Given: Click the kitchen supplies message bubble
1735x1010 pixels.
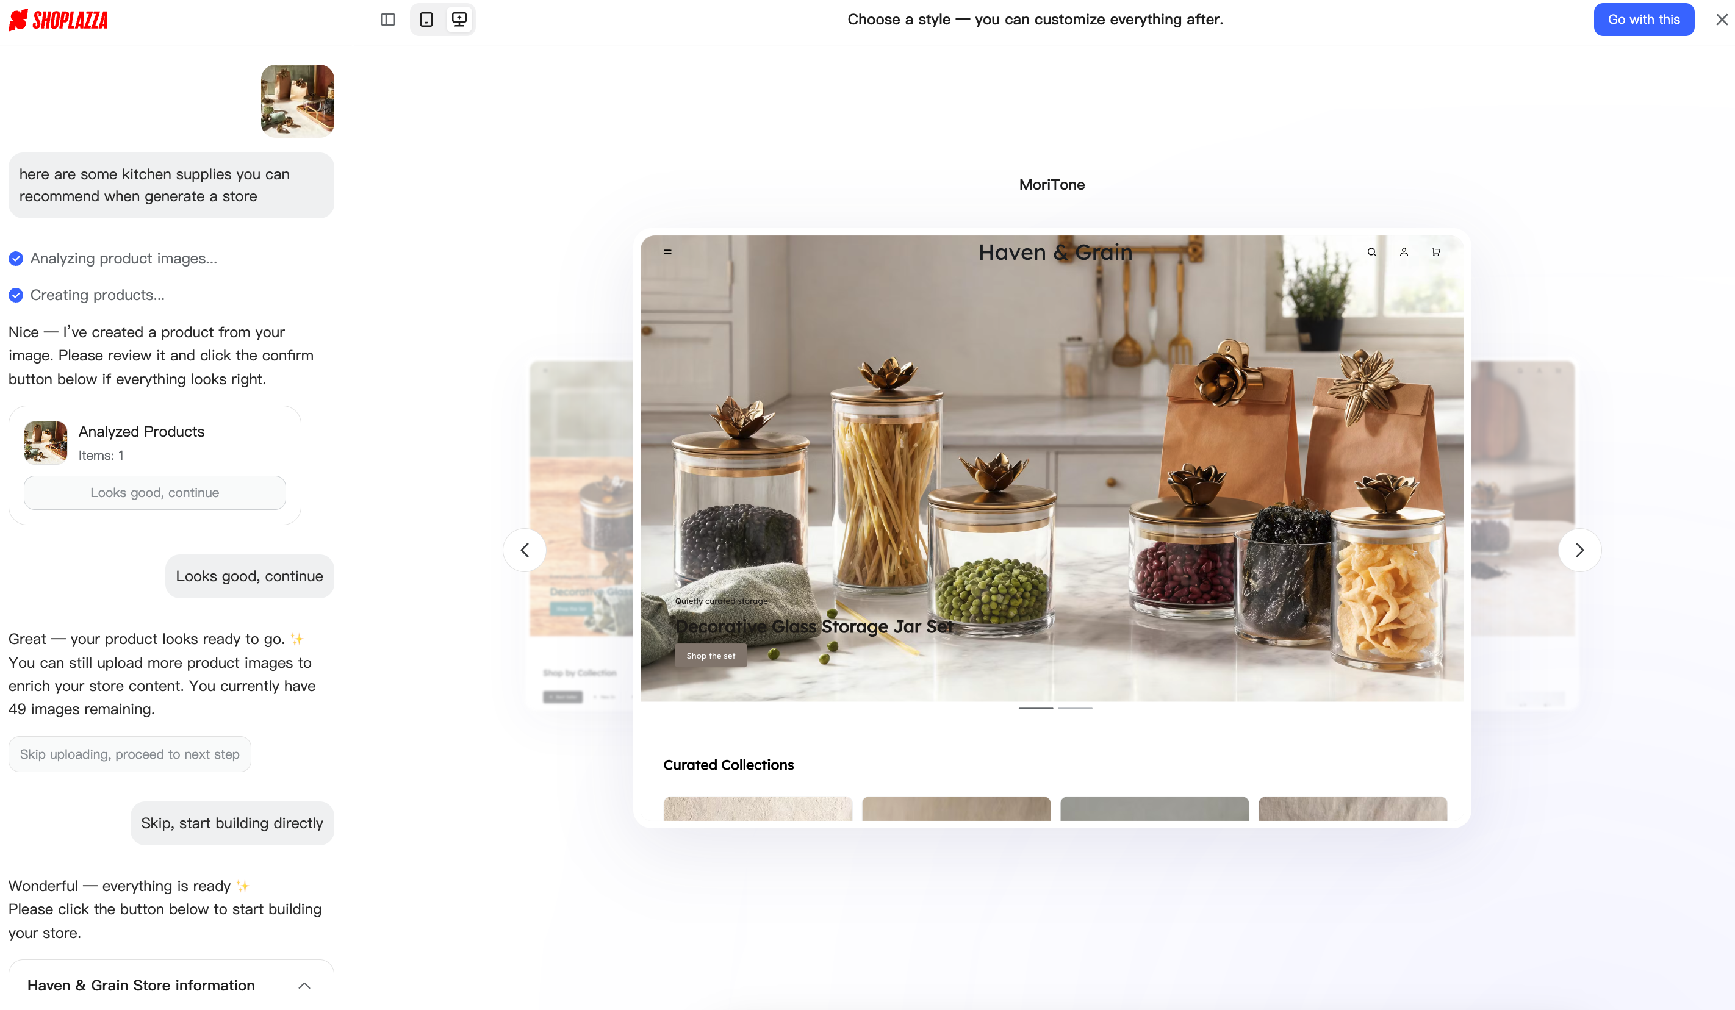Looking at the screenshot, I should (171, 185).
